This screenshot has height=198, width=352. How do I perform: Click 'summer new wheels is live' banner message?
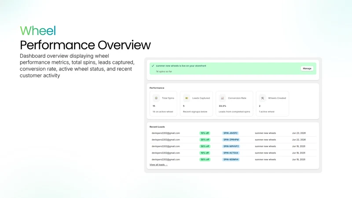181,66
